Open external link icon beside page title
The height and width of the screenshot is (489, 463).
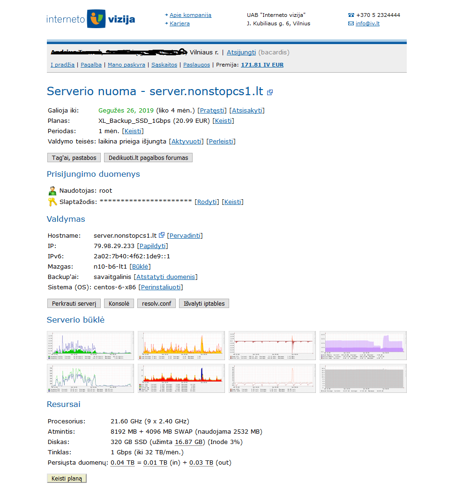(x=270, y=92)
